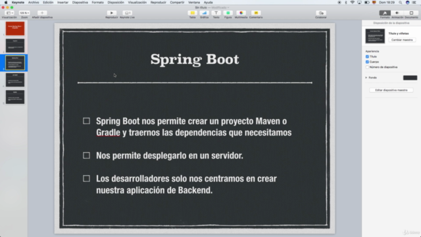Click the battery status icon

[367, 3]
